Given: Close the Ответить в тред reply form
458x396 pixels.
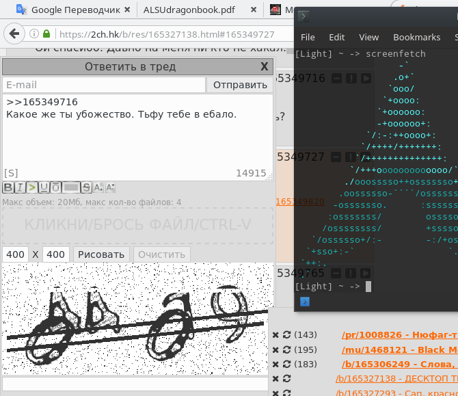Looking at the screenshot, I should click(x=264, y=66).
